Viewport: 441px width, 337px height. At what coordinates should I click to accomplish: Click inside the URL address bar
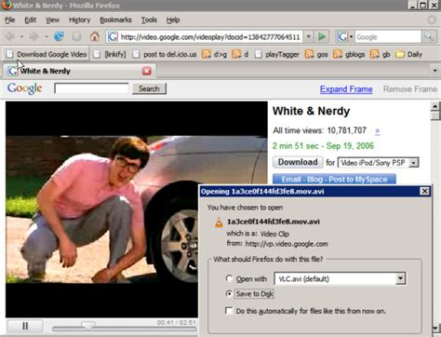pyautogui.click(x=210, y=37)
